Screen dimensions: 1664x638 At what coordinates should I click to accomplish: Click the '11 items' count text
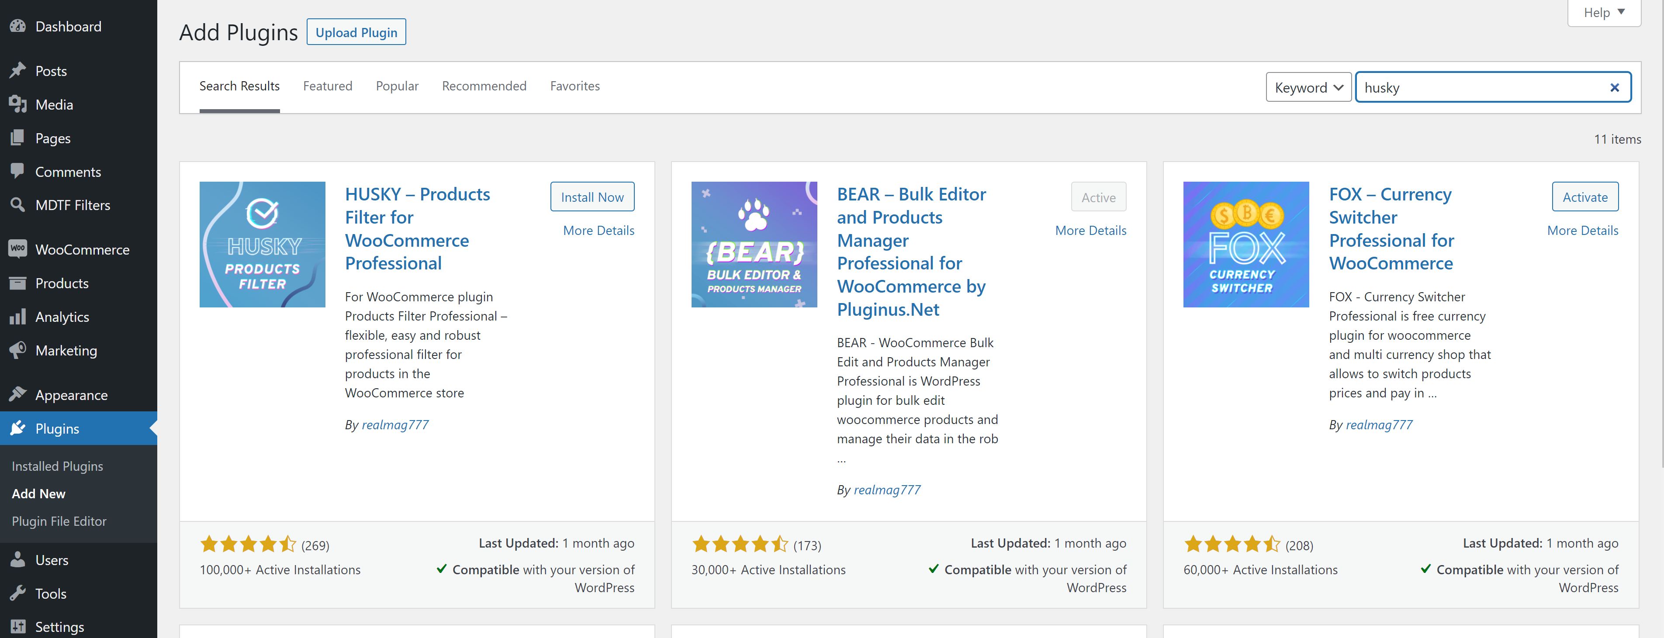tap(1618, 139)
